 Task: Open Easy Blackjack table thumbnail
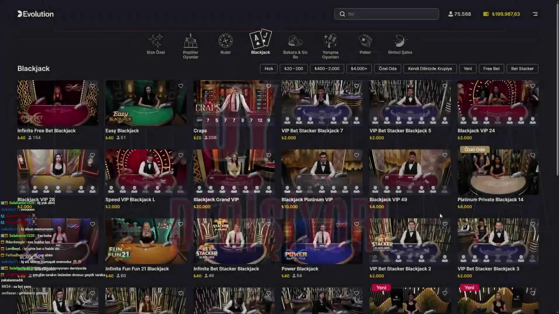pos(146,103)
